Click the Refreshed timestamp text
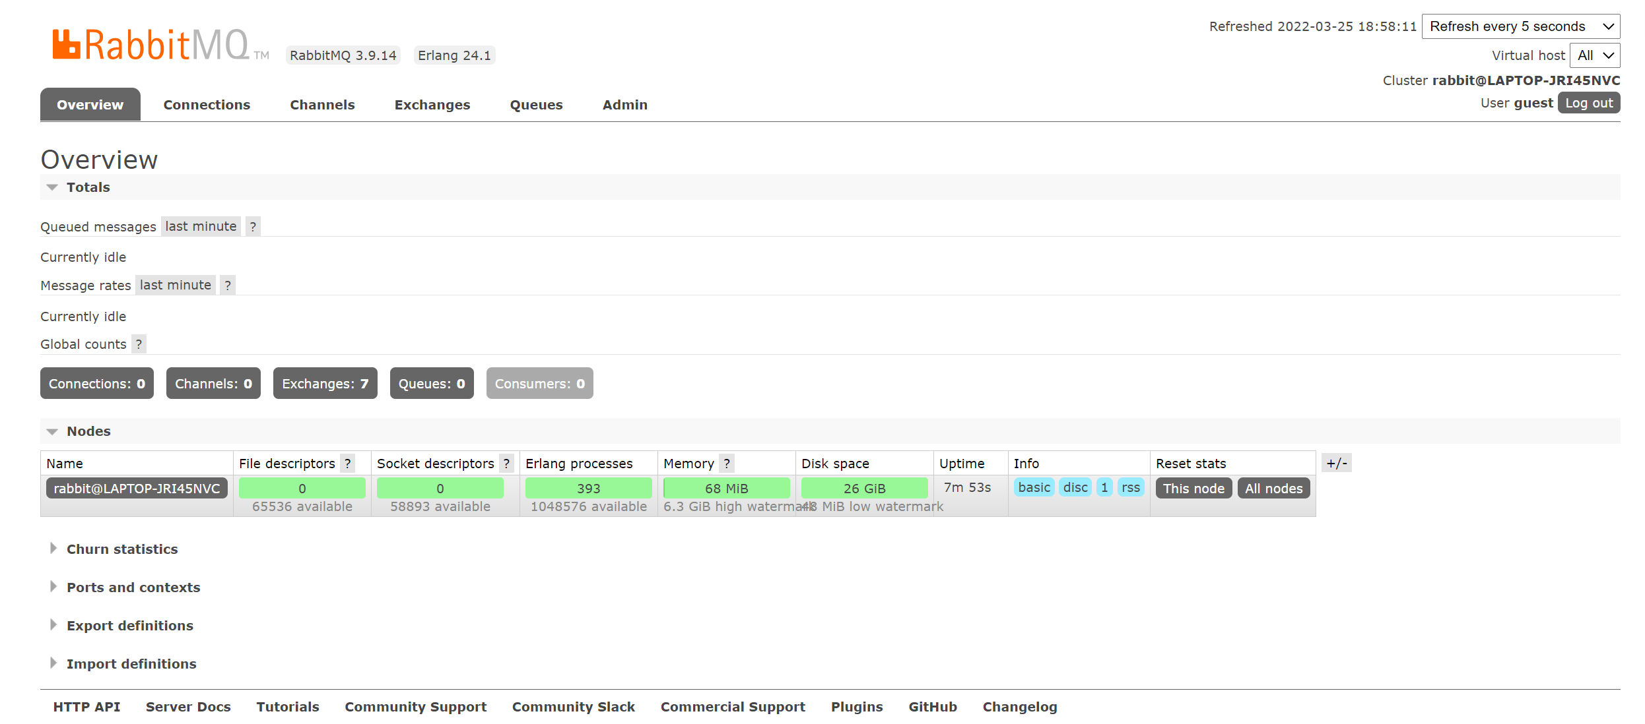 [x=1313, y=26]
